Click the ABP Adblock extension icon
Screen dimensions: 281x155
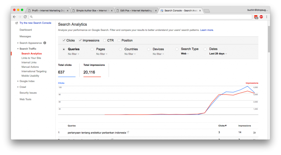pyautogui.click(x=261, y=17)
